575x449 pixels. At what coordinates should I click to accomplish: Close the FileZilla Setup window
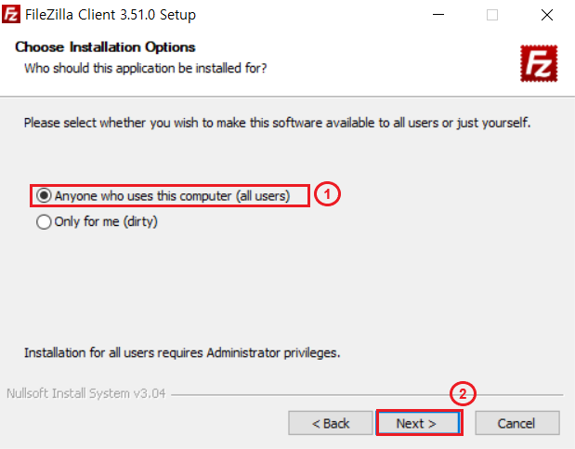pyautogui.click(x=546, y=15)
